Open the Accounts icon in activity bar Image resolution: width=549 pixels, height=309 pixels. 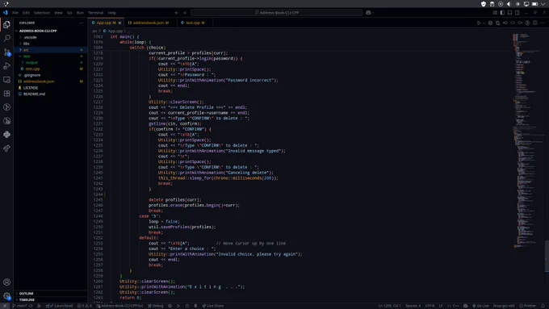6,282
